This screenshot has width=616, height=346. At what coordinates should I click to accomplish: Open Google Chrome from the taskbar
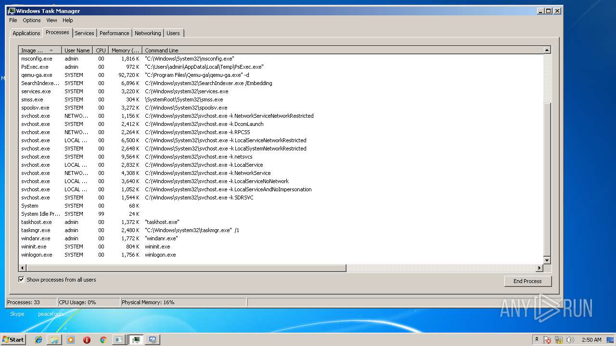pos(103,340)
